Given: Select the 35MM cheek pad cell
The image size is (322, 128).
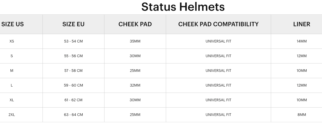Looking at the screenshot, I should 135,41.
